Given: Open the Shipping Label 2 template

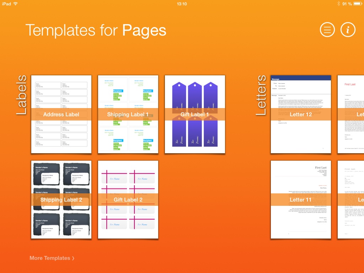Looking at the screenshot, I should click(61, 199).
